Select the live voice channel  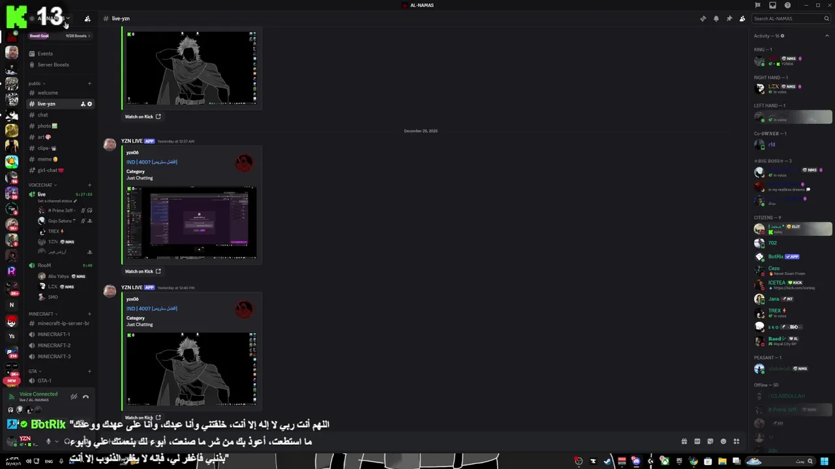pyautogui.click(x=59, y=194)
